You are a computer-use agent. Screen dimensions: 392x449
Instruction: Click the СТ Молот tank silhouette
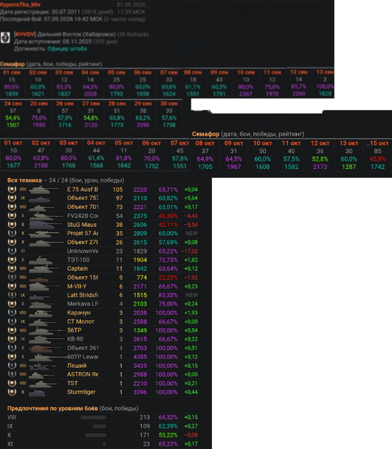coord(43,322)
